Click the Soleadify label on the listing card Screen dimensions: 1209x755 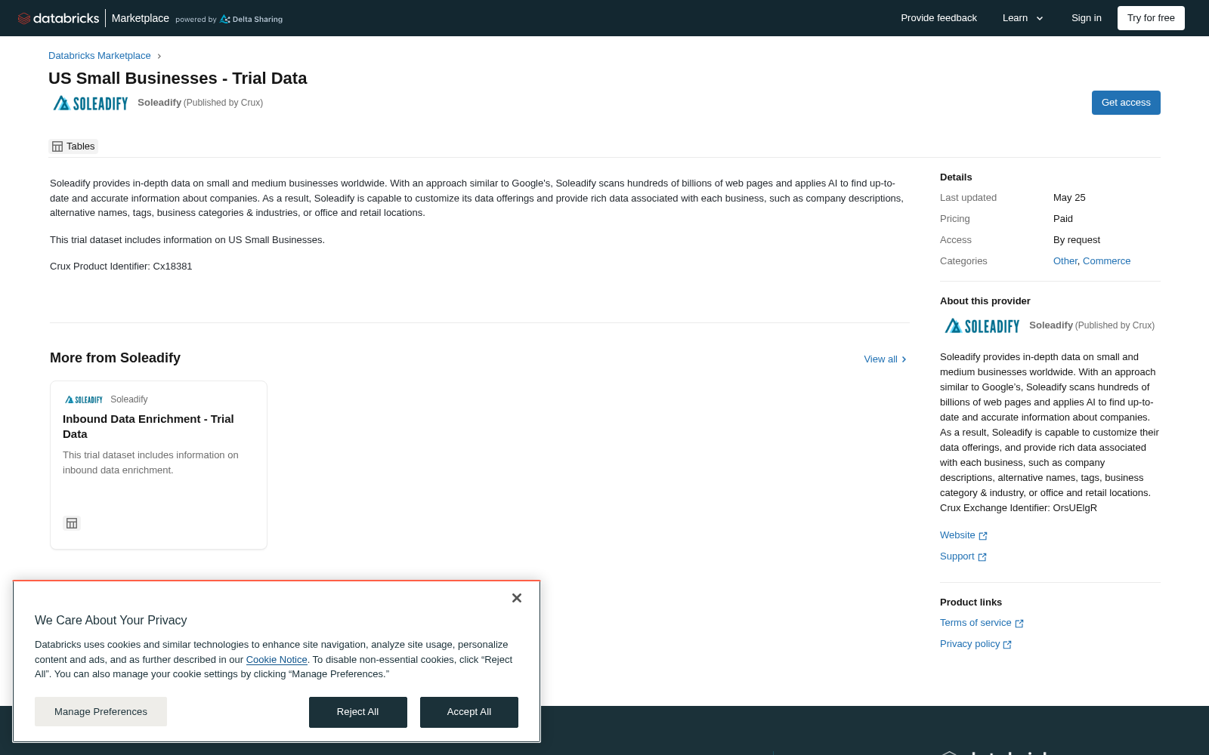tap(129, 399)
